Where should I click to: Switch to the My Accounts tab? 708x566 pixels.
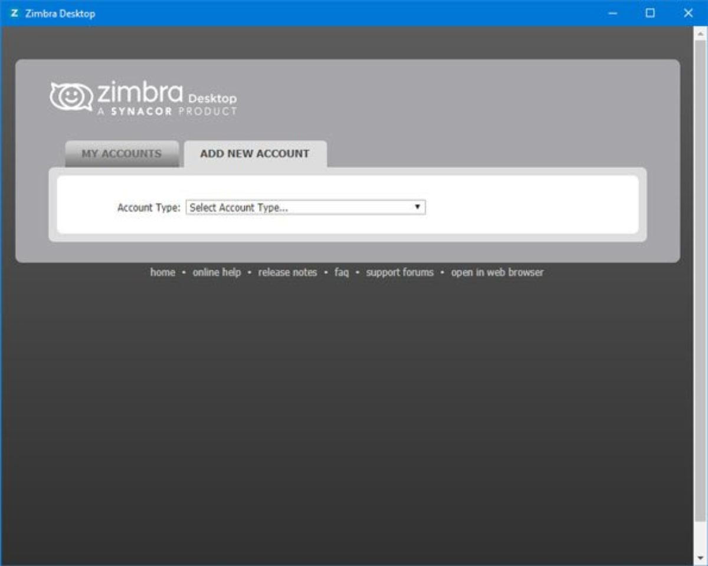point(122,154)
